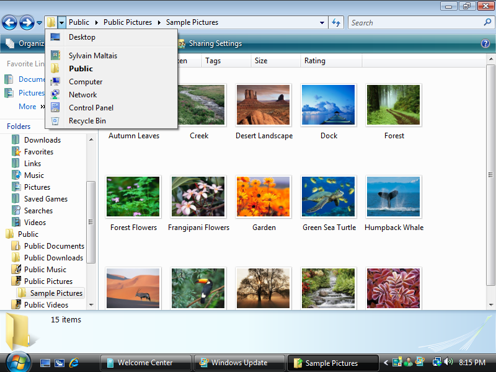Image resolution: width=496 pixels, height=372 pixels.
Task: Expand the More favorite links chevron
Action: coord(43,107)
